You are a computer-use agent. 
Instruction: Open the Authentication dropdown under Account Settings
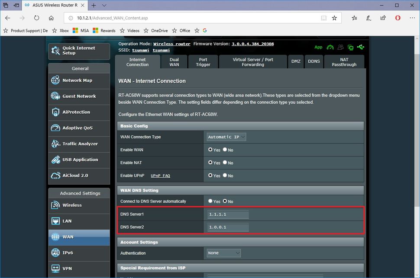pyautogui.click(x=223, y=253)
